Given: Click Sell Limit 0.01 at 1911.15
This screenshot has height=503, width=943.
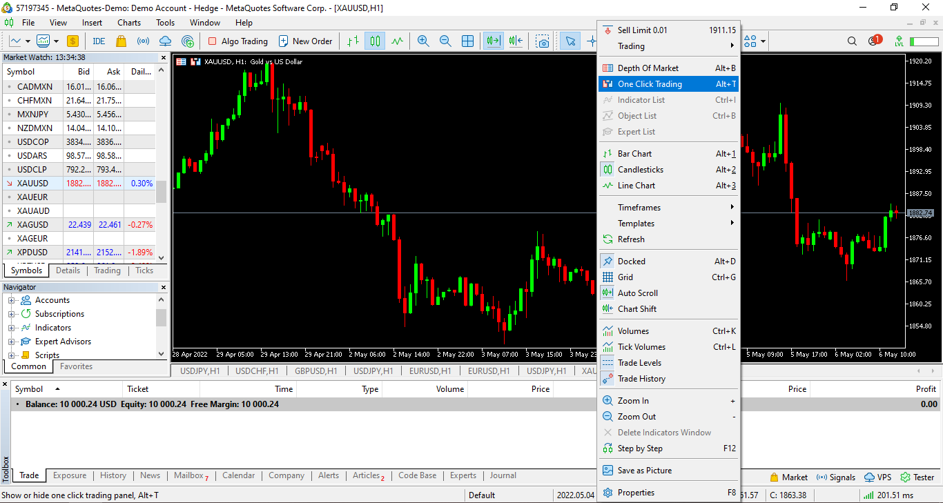Looking at the screenshot, I should [x=668, y=30].
